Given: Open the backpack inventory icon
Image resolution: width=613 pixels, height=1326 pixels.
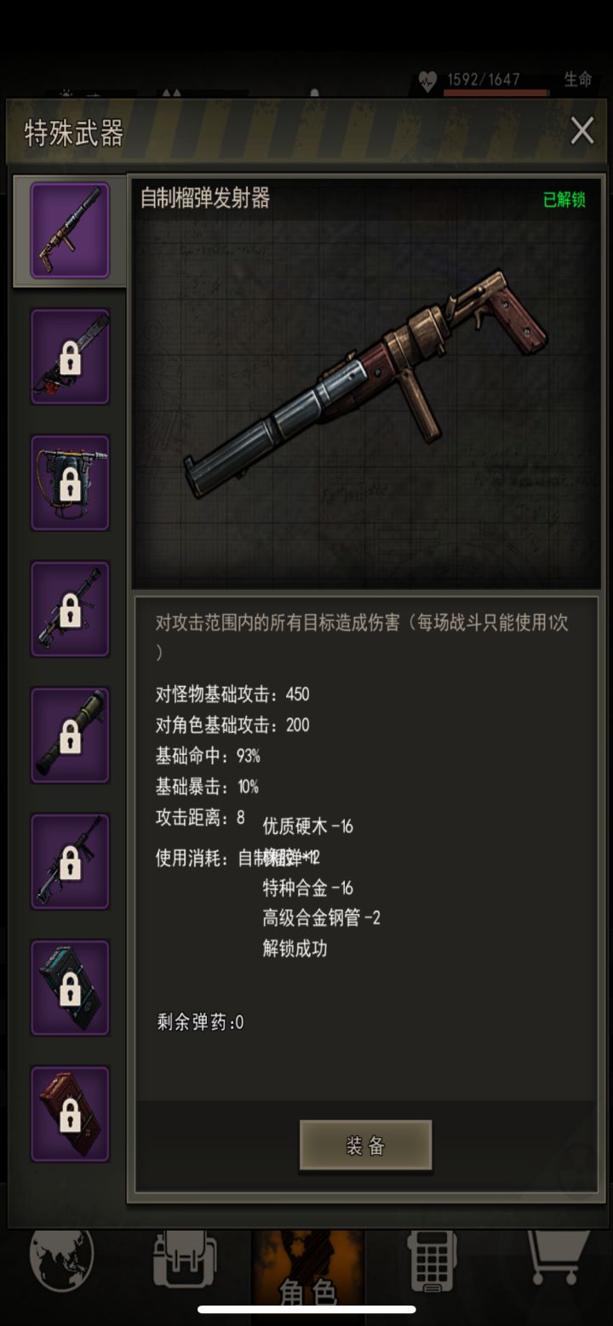Looking at the screenshot, I should click(185, 1260).
